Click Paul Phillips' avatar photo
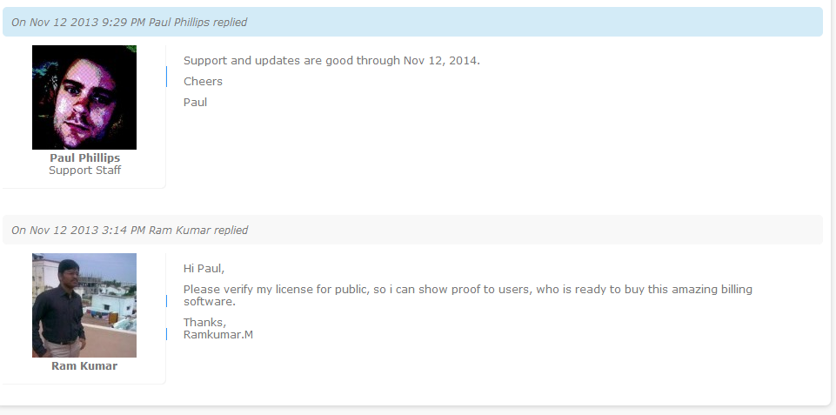836x415 pixels. point(84,97)
